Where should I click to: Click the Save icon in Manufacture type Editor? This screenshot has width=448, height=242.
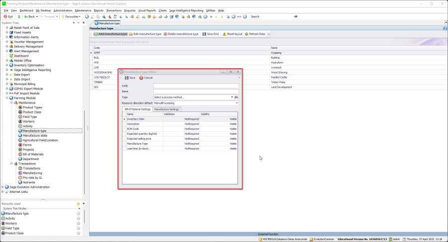click(x=127, y=78)
